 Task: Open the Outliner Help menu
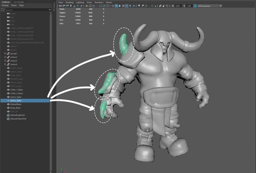21,5
